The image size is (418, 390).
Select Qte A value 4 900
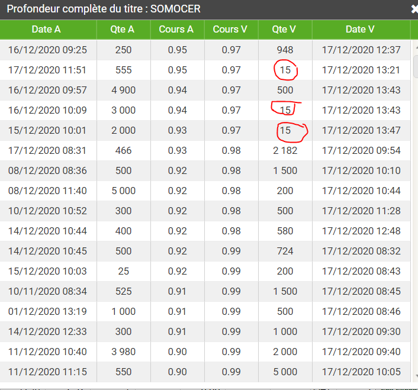(x=123, y=90)
